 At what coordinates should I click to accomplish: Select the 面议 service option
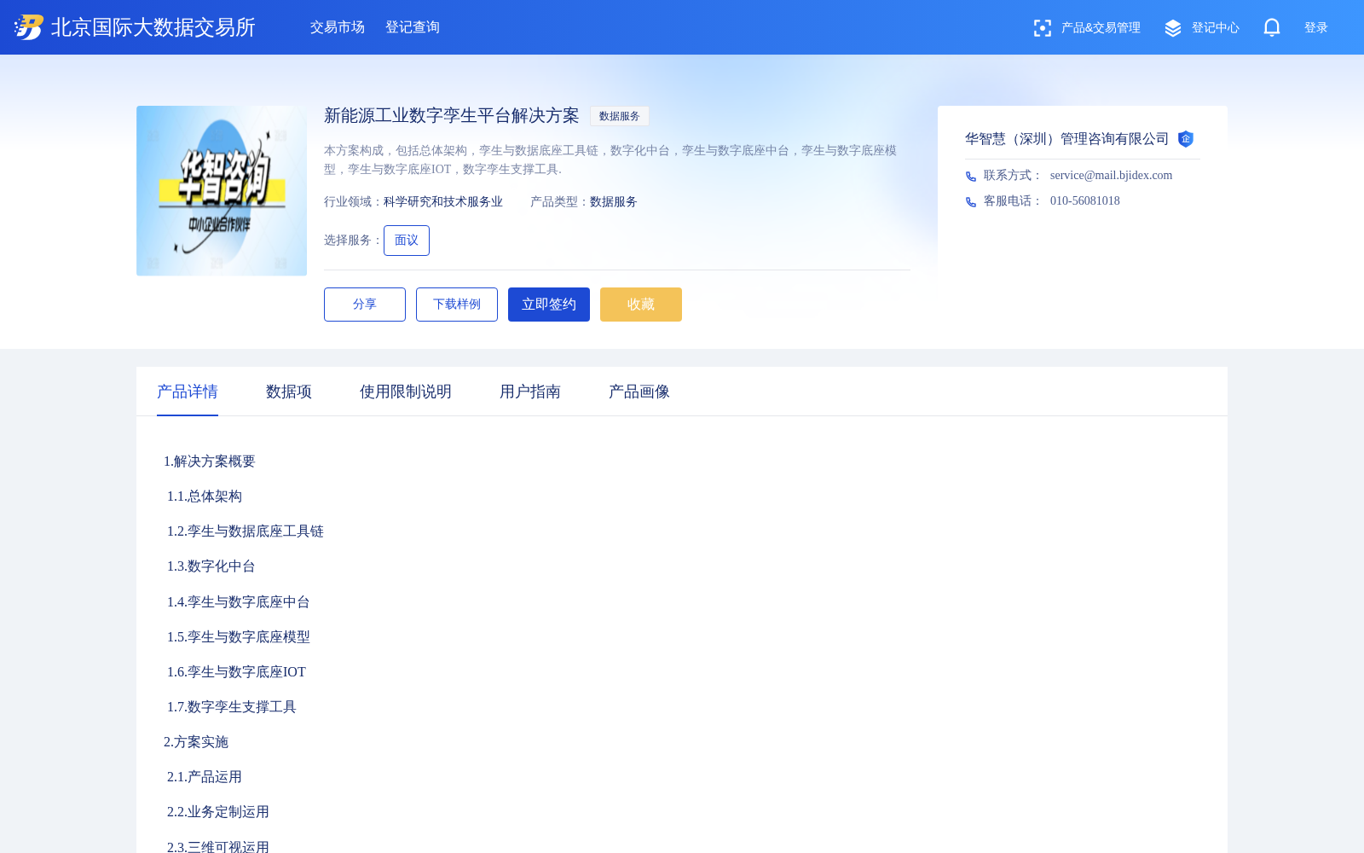click(x=407, y=241)
